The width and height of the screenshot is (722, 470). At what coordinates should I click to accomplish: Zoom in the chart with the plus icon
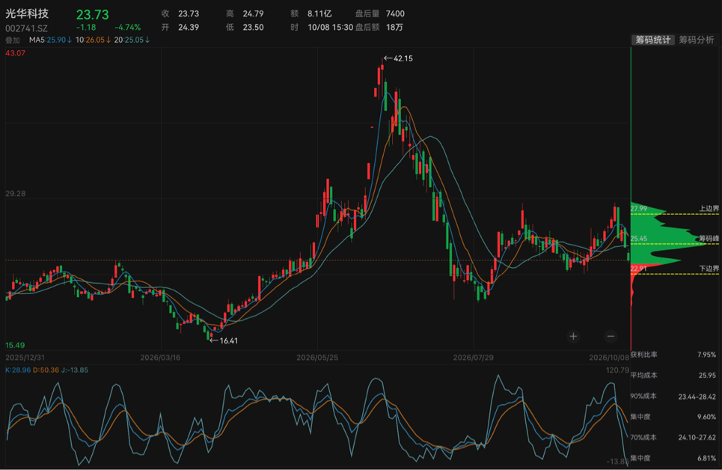(573, 336)
